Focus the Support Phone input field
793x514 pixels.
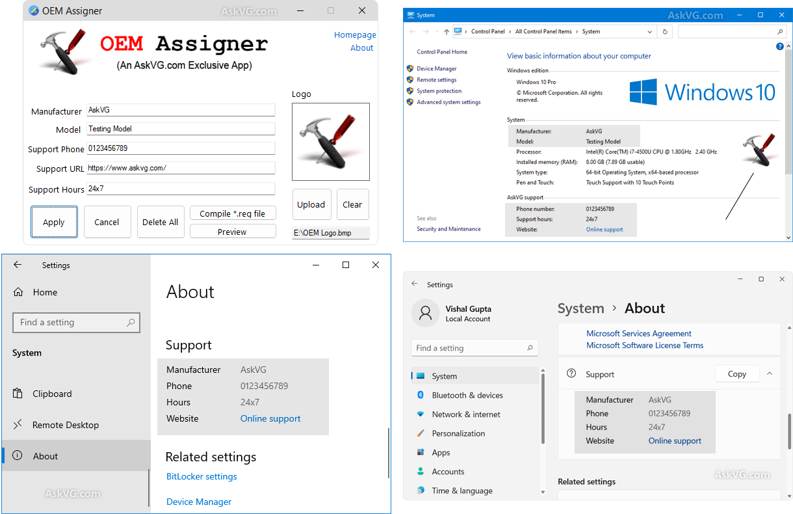(181, 148)
